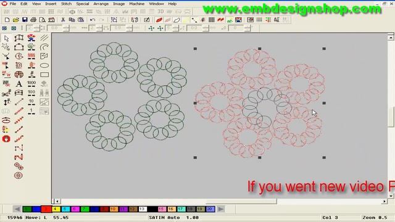The height and width of the screenshot is (222, 395).
Task: Select the 10 stitches travel icon
Action: click(x=31, y=102)
